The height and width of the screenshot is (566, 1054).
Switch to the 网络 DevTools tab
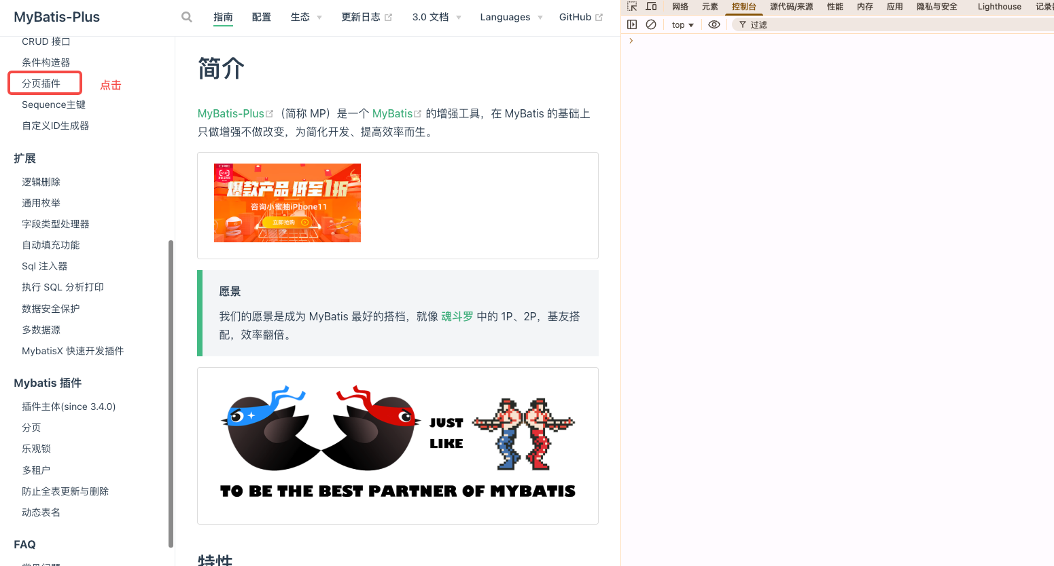[680, 7]
